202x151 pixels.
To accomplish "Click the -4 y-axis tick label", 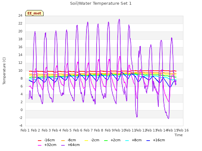I will 21,126.
